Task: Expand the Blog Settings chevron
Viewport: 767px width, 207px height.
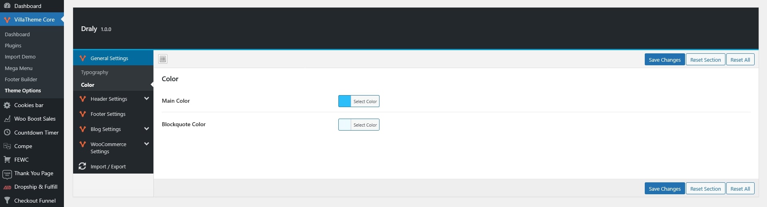Action: pos(147,129)
